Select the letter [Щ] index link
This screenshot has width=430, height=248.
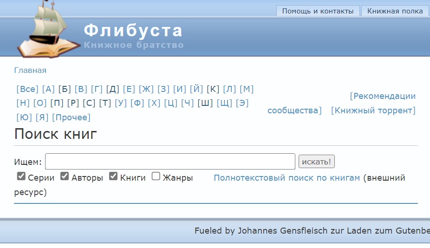point(224,103)
